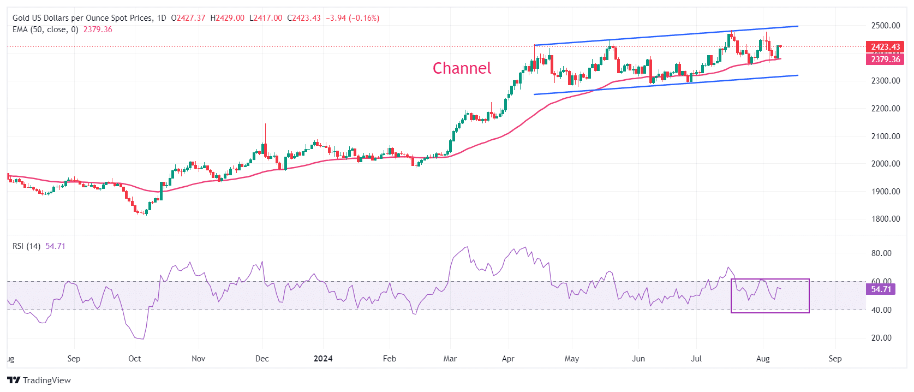The width and height of the screenshot is (914, 392).
Task: Open the TradingView link text
Action: (x=47, y=380)
